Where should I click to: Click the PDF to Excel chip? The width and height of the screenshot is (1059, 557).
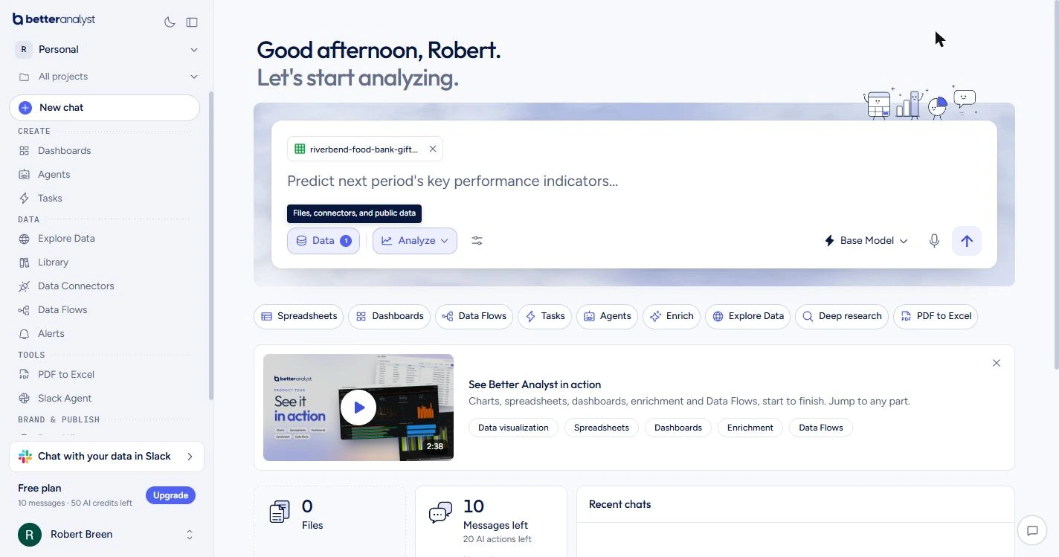pos(936,316)
